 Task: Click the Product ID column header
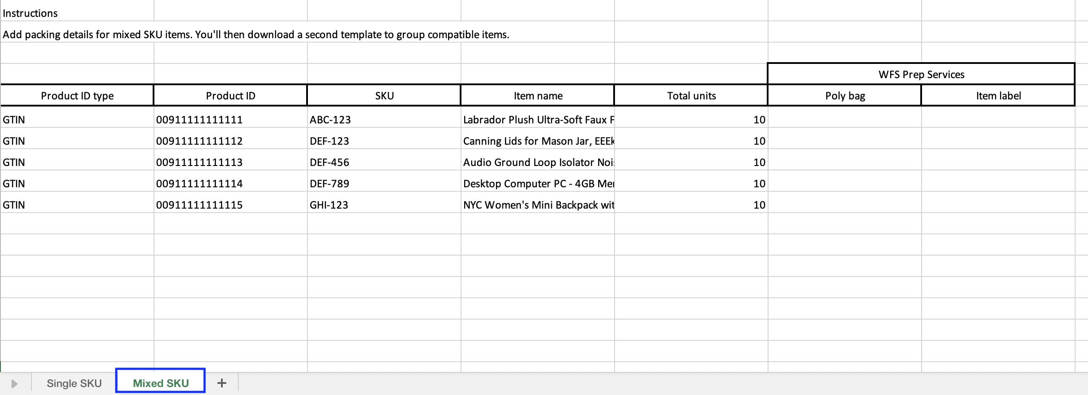pos(231,95)
